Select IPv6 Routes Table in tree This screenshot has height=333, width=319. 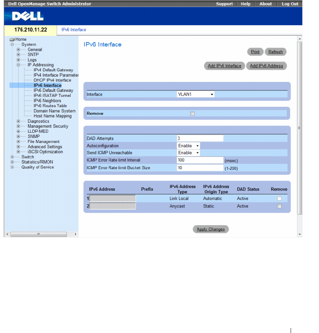[50, 106]
